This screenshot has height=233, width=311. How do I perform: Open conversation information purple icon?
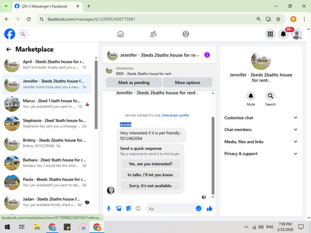207,55
